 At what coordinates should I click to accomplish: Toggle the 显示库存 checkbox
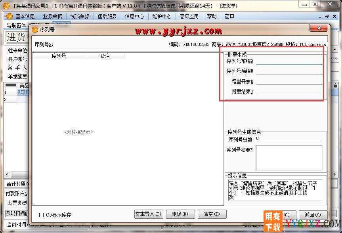(x=42, y=215)
